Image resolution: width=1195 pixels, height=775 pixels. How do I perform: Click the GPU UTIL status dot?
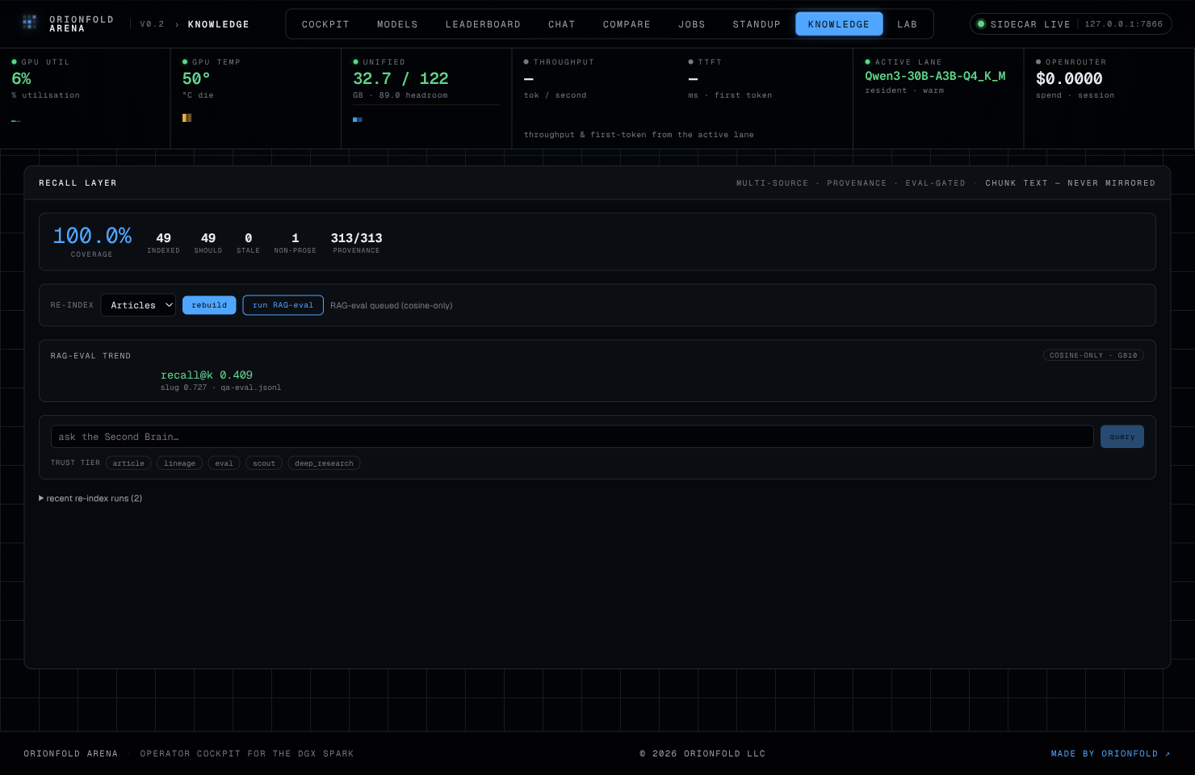click(x=15, y=62)
